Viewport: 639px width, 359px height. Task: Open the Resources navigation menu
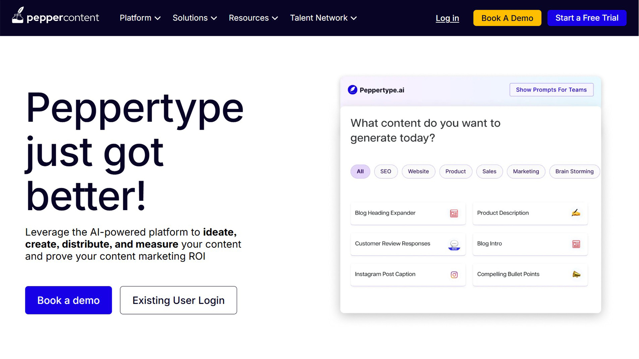pyautogui.click(x=253, y=18)
